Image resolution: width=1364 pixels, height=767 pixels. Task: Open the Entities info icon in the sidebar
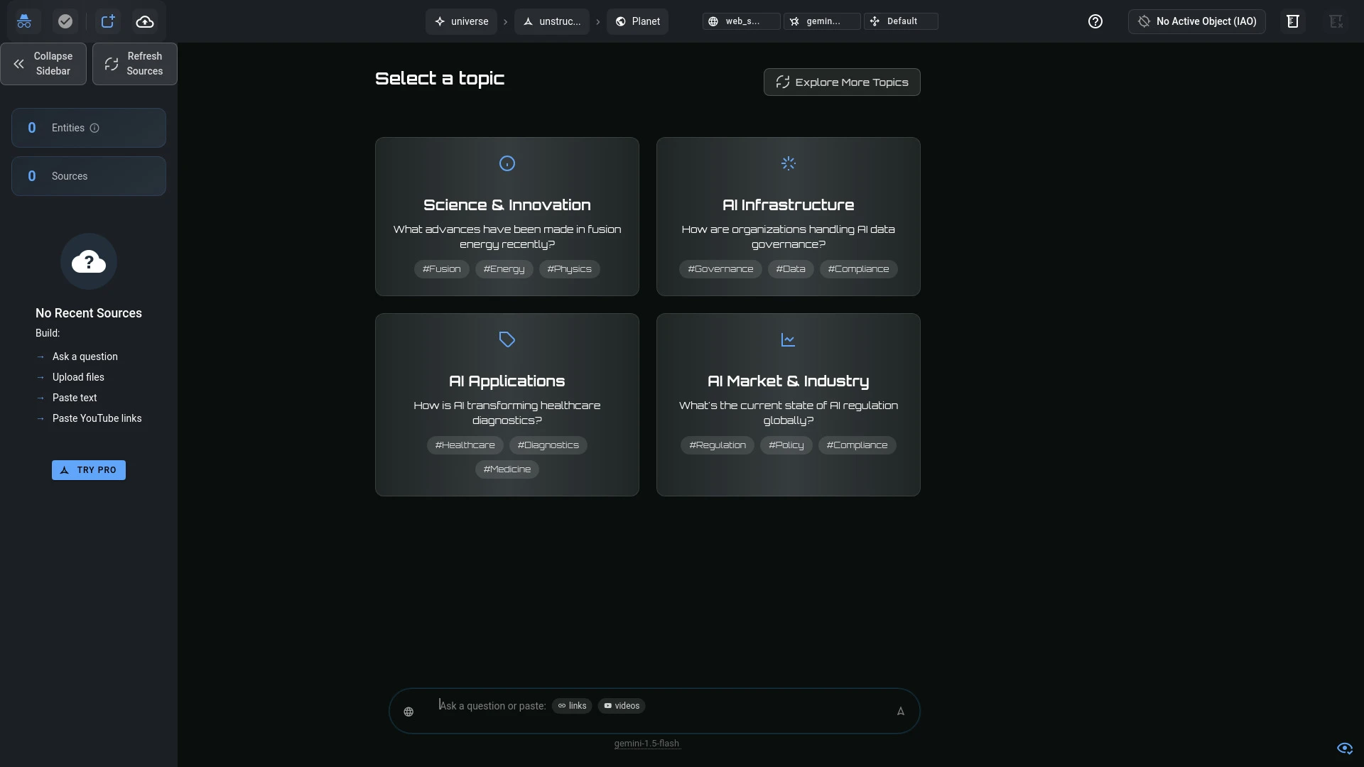tap(94, 128)
